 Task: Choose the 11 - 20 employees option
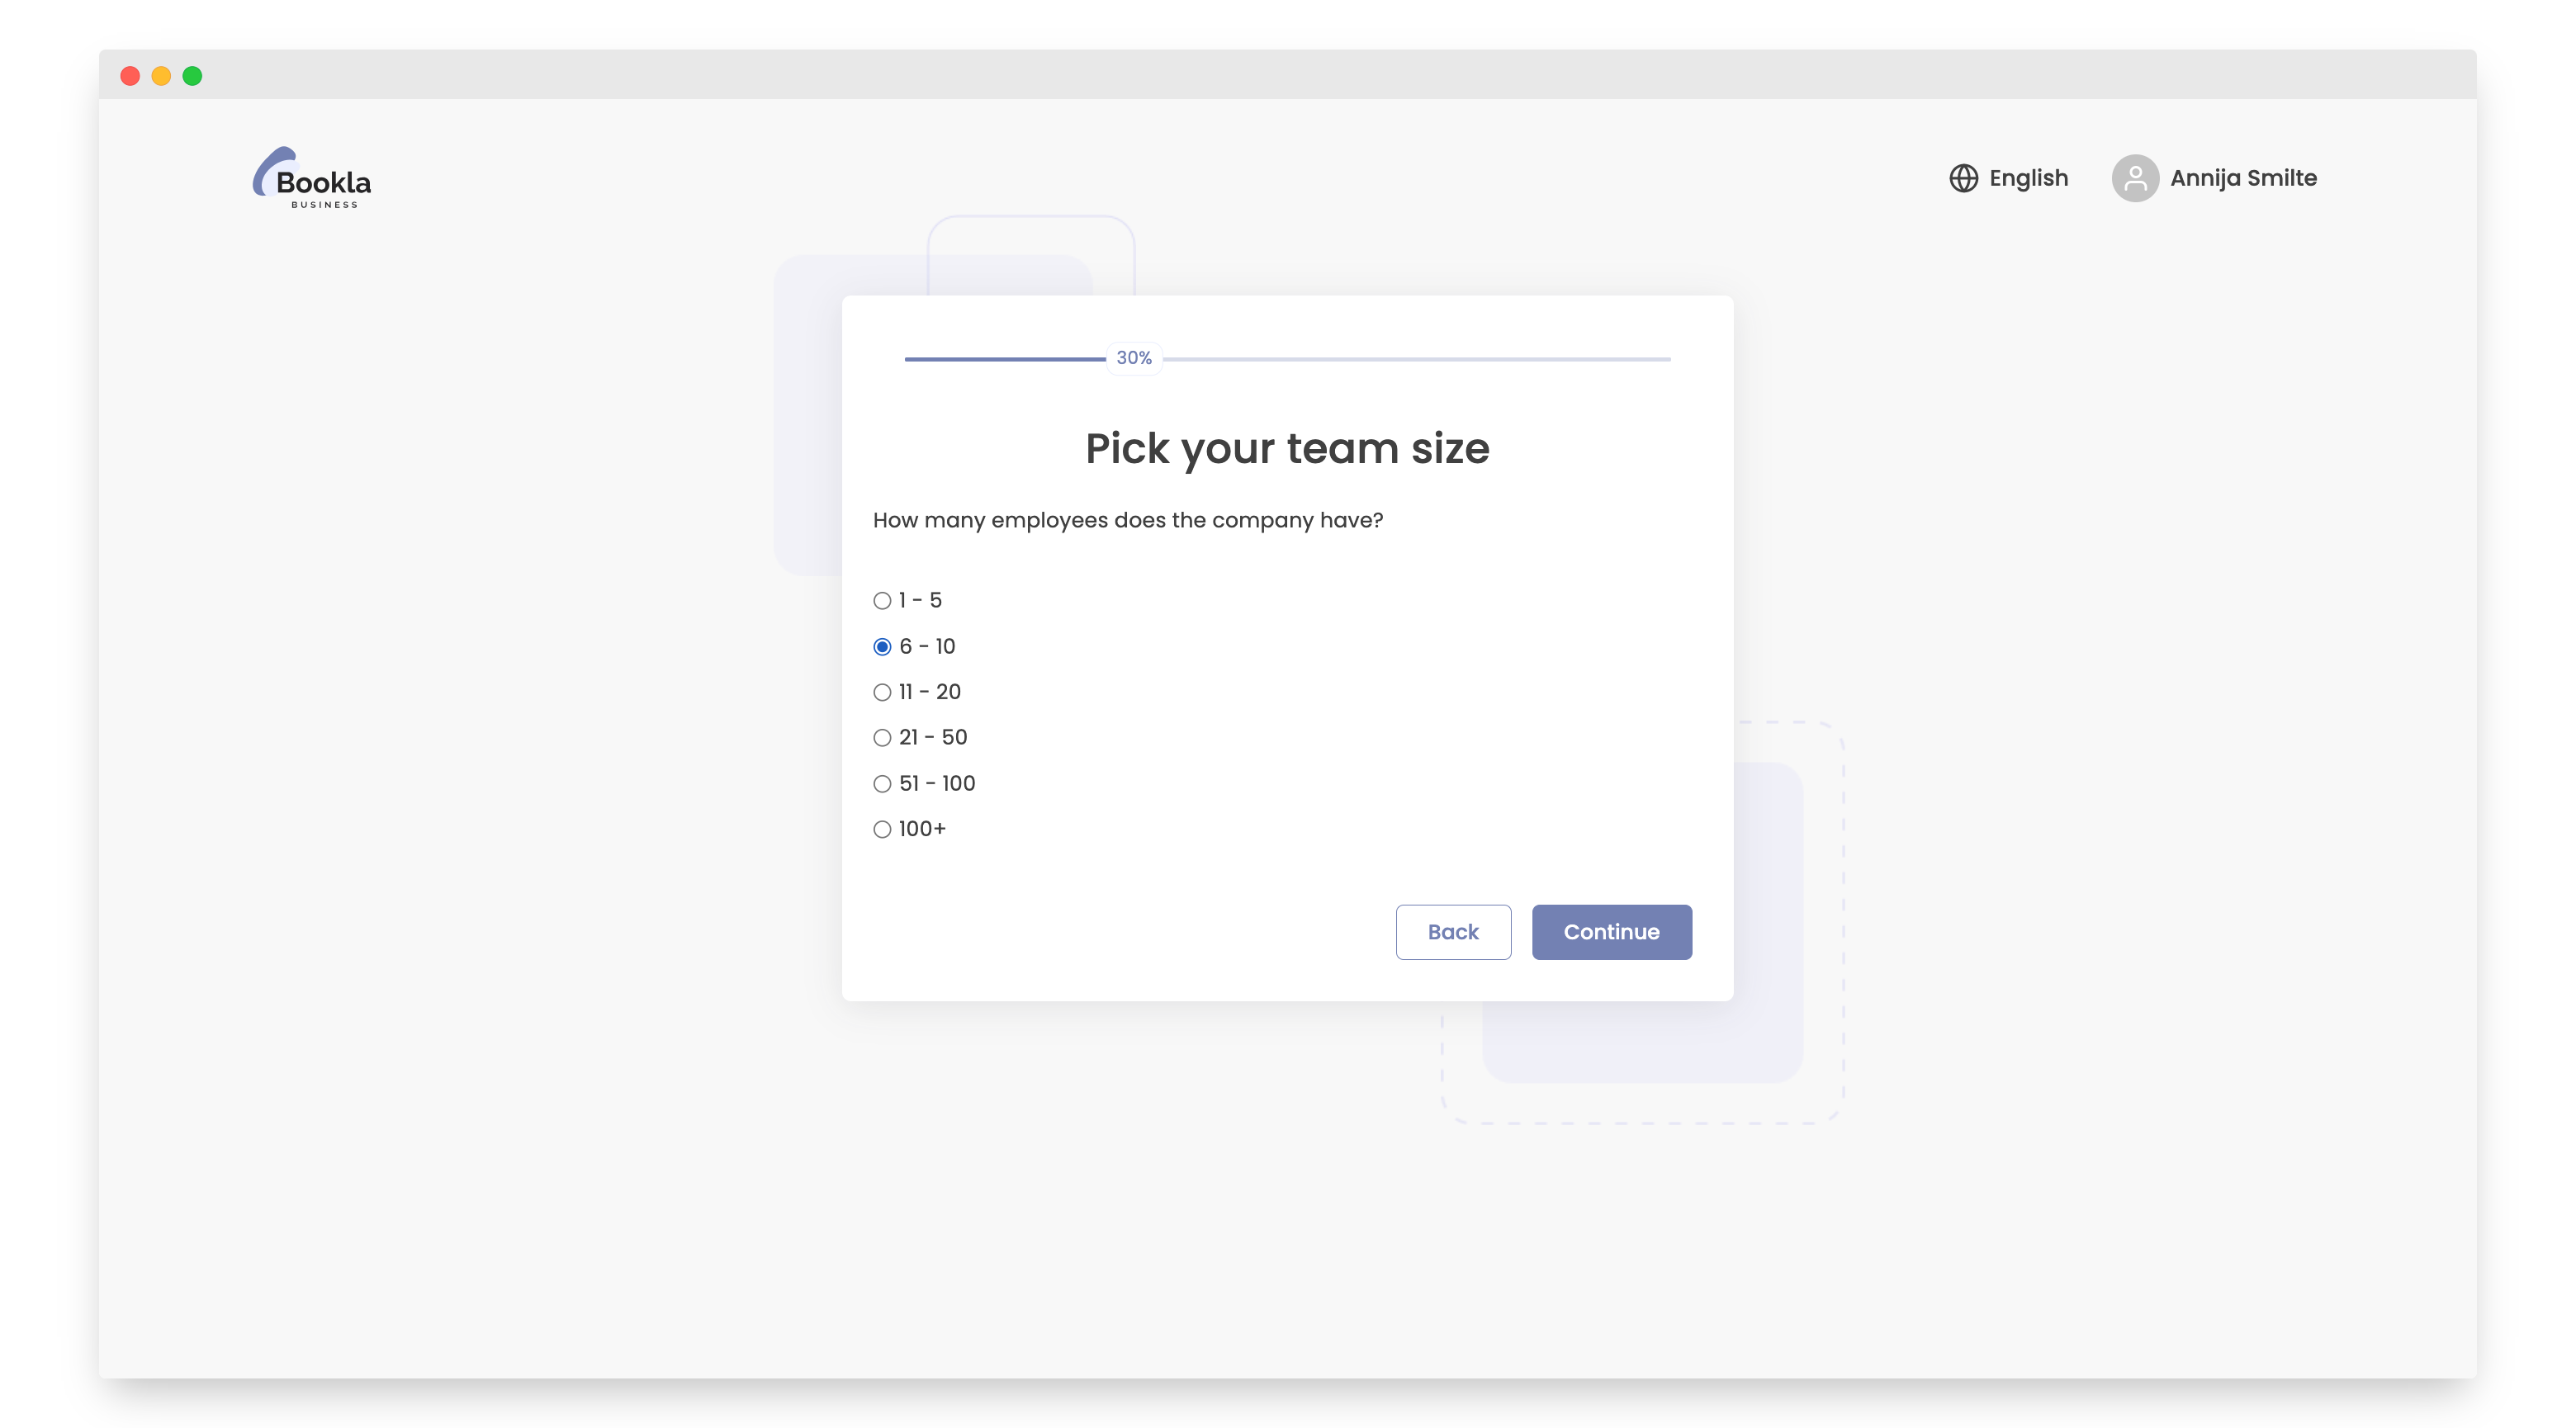882,691
